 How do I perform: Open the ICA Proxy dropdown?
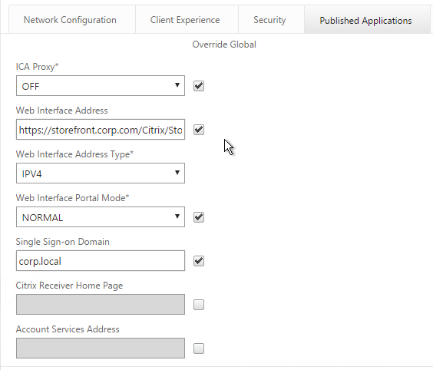101,86
